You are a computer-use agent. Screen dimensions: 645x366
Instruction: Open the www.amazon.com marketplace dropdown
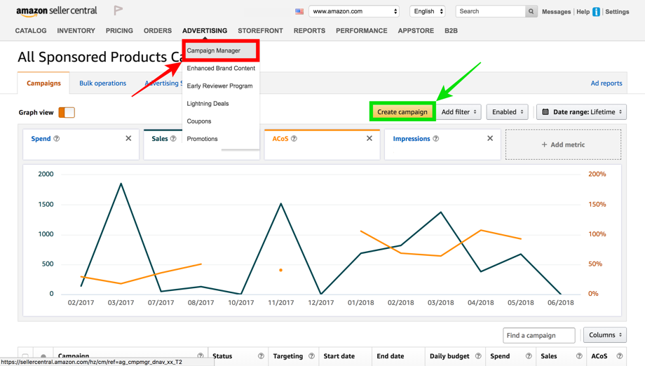coord(354,11)
